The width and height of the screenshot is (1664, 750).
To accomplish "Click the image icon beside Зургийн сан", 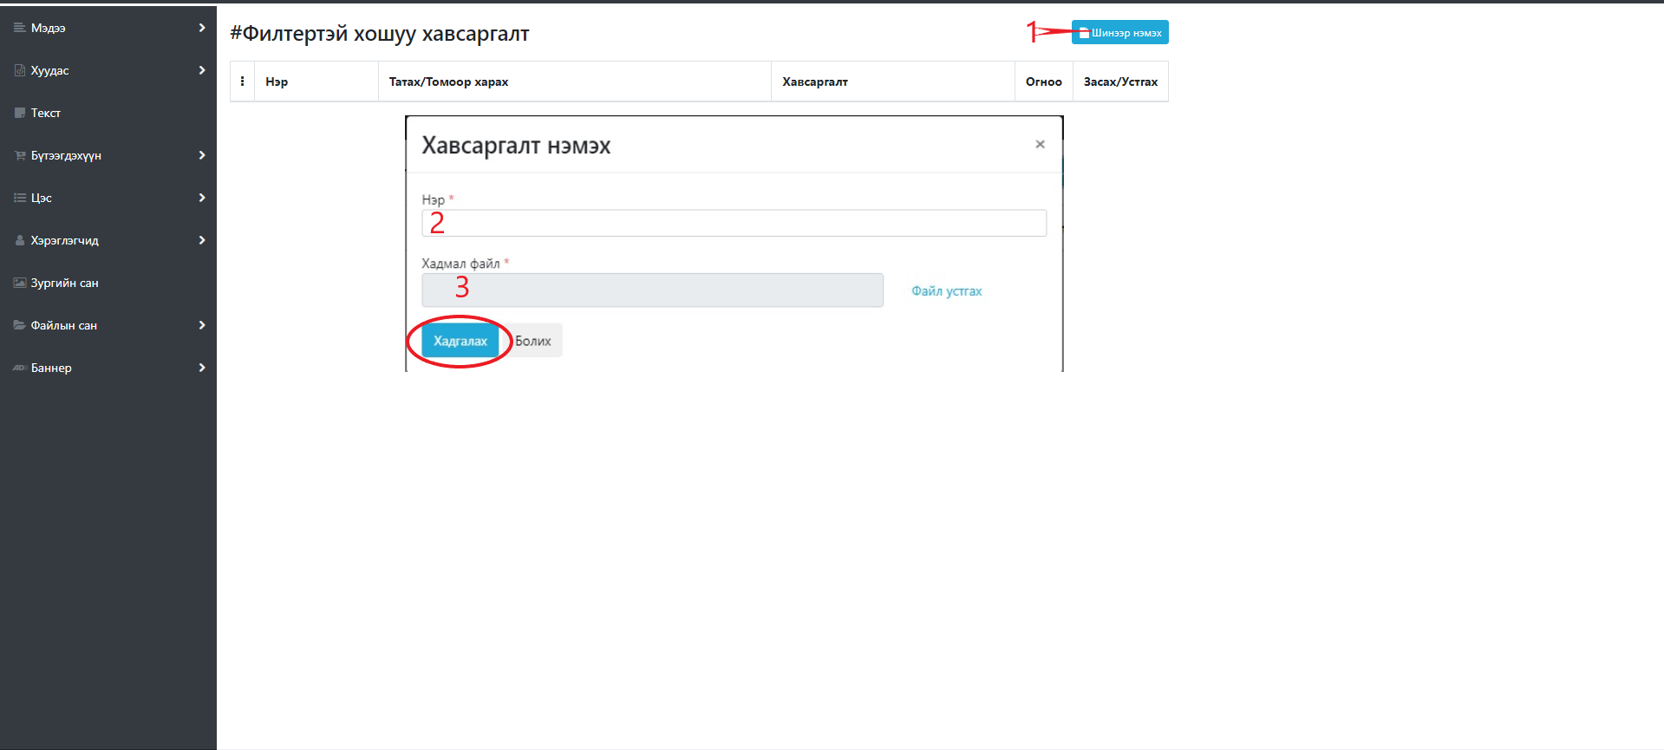I will (x=19, y=283).
